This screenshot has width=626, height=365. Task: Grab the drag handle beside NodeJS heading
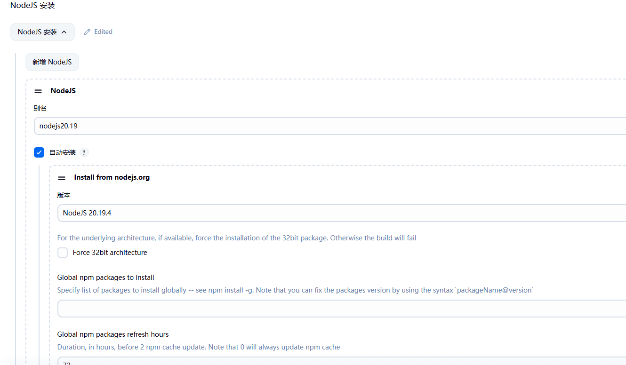click(38, 91)
